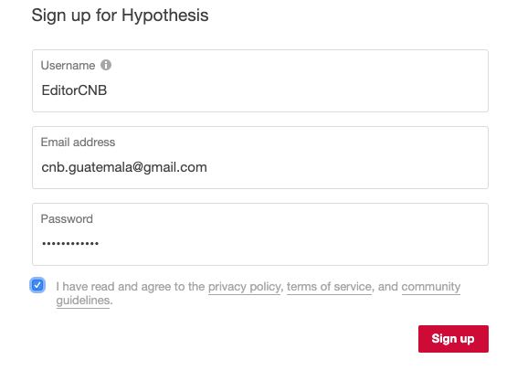Open the community guidelines link

point(430,287)
